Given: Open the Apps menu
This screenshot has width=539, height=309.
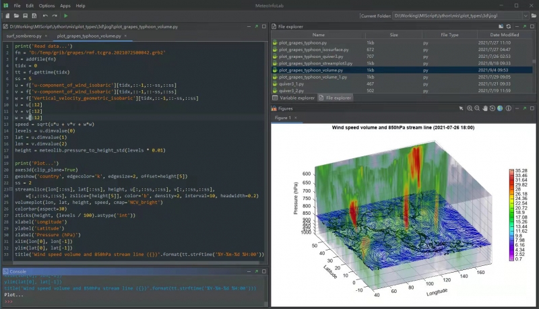Looking at the screenshot, I should (65, 5).
